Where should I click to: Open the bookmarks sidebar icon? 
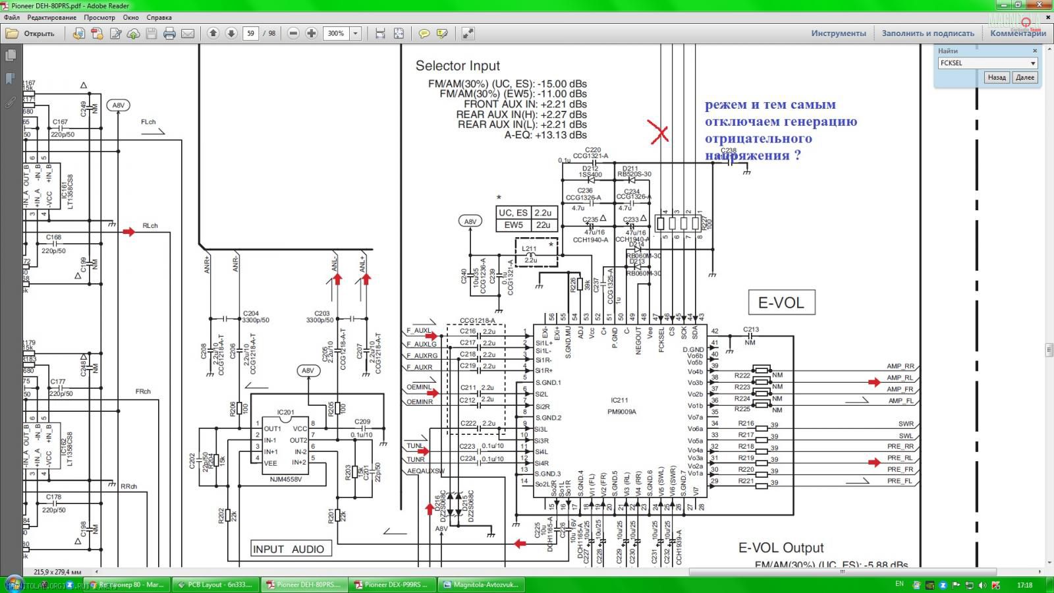11,79
